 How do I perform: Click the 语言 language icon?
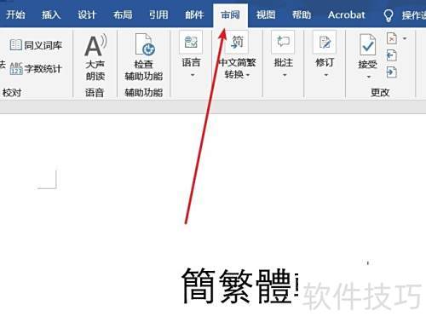tap(191, 42)
